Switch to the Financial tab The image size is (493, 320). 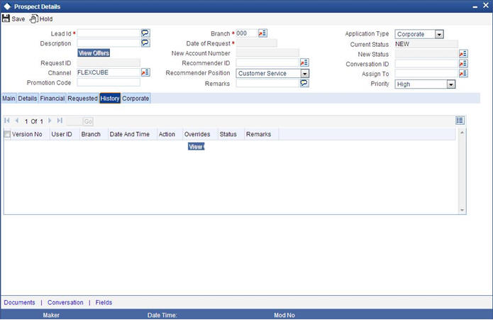[52, 99]
